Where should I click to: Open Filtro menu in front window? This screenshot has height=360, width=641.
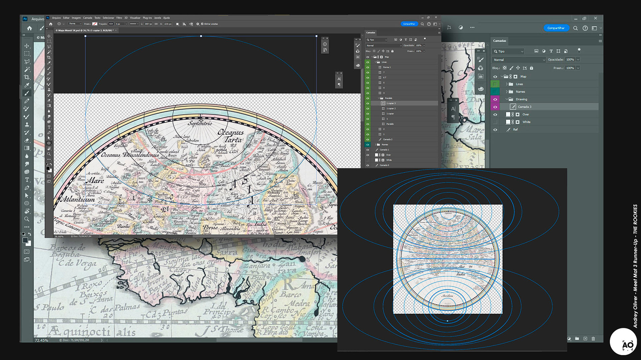(x=119, y=18)
